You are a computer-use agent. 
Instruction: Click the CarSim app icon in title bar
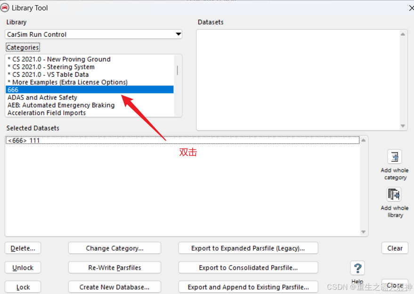(x=5, y=8)
